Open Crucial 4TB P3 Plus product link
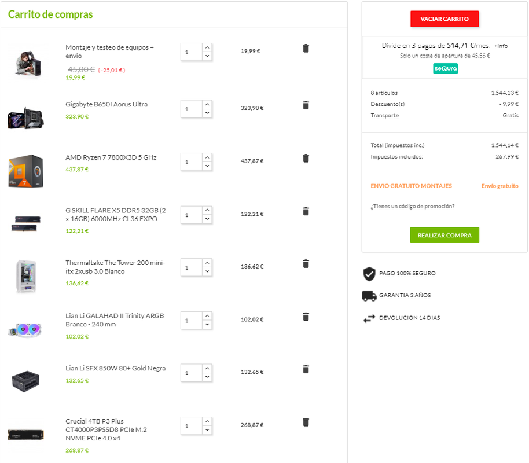This screenshot has height=463, width=529. coord(106,429)
